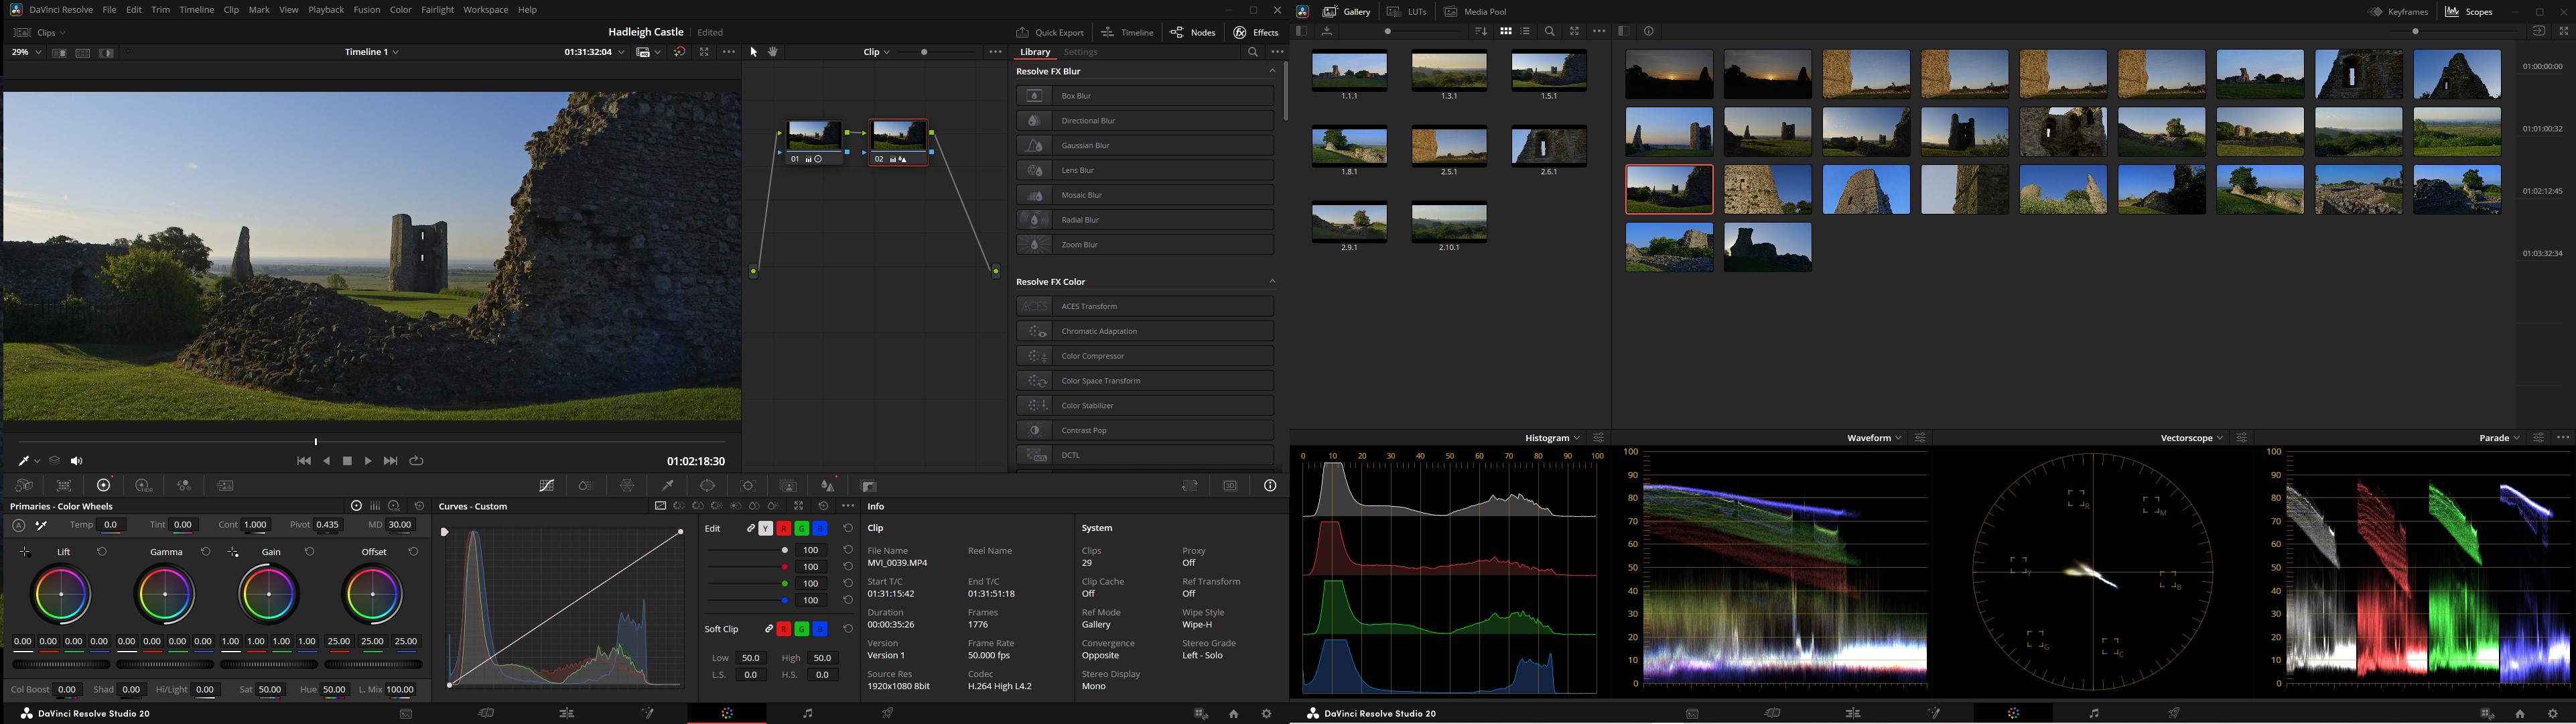Toggle link icon for Curves Edit channels
The image size is (2576, 724).
pyautogui.click(x=750, y=528)
